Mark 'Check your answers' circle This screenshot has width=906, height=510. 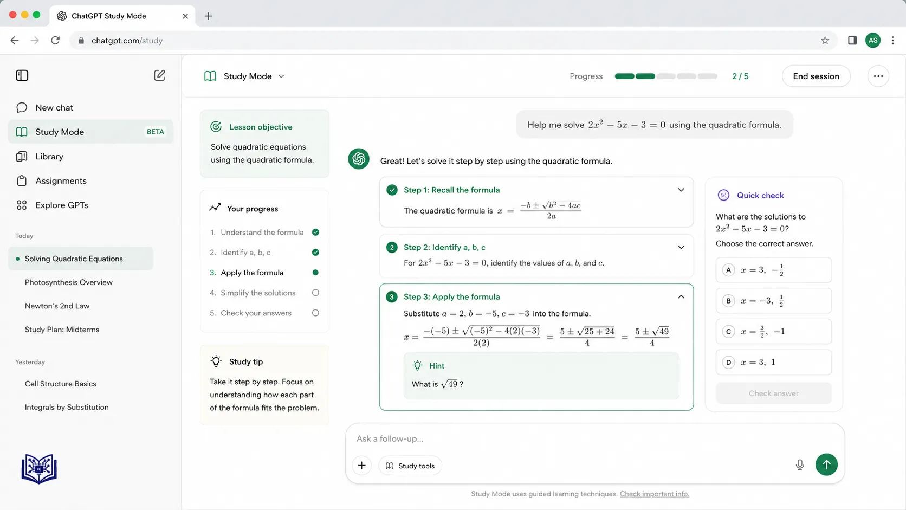pos(315,313)
